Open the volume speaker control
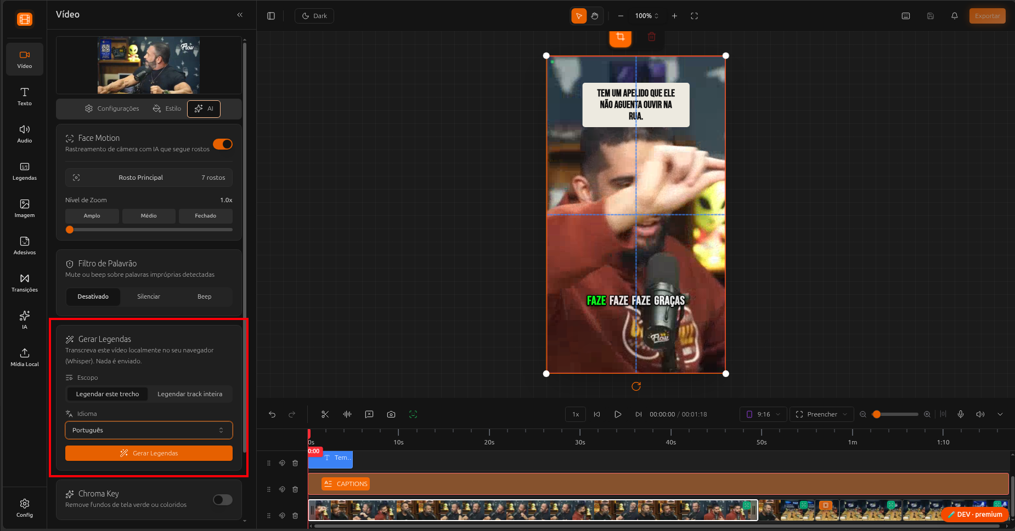The image size is (1015, 531). [980, 414]
